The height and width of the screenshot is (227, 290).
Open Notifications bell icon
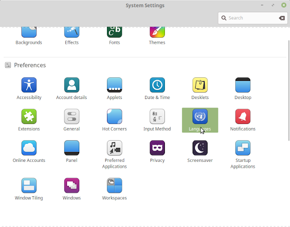[243, 117]
